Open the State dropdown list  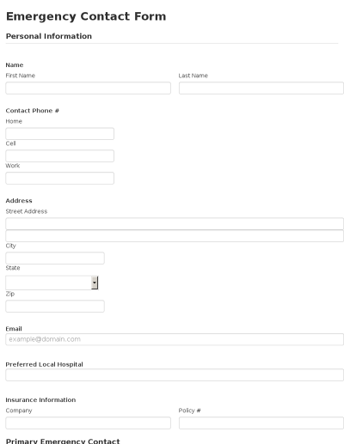(x=52, y=283)
